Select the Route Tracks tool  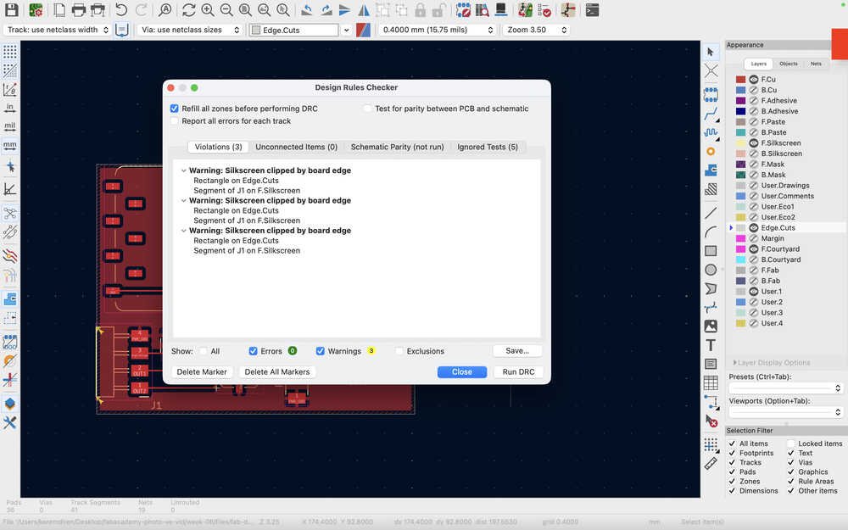pyautogui.click(x=711, y=114)
